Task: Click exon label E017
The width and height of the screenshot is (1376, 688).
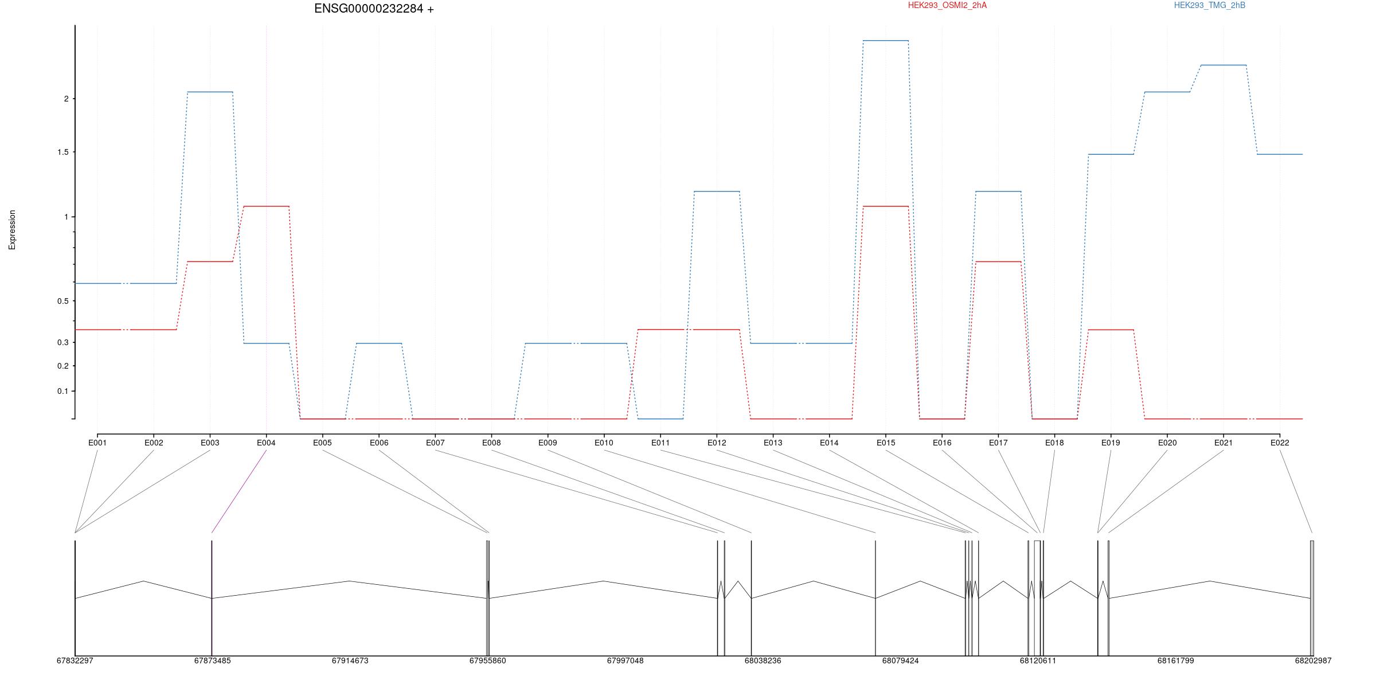Action: pyautogui.click(x=998, y=443)
